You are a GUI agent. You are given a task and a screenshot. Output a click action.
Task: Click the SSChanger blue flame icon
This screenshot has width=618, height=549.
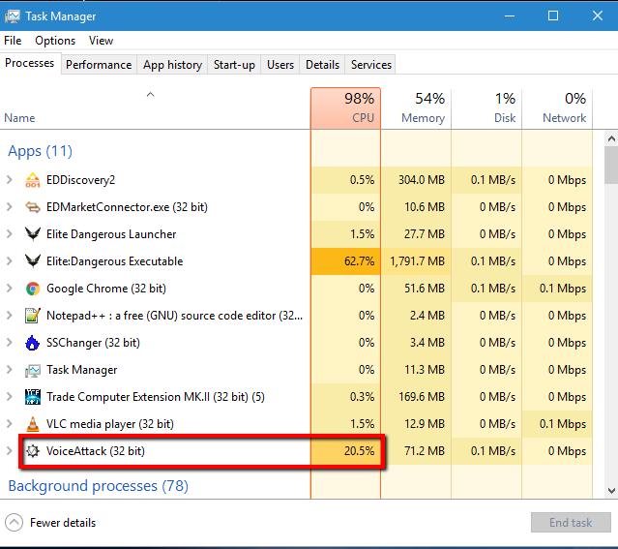[x=33, y=343]
